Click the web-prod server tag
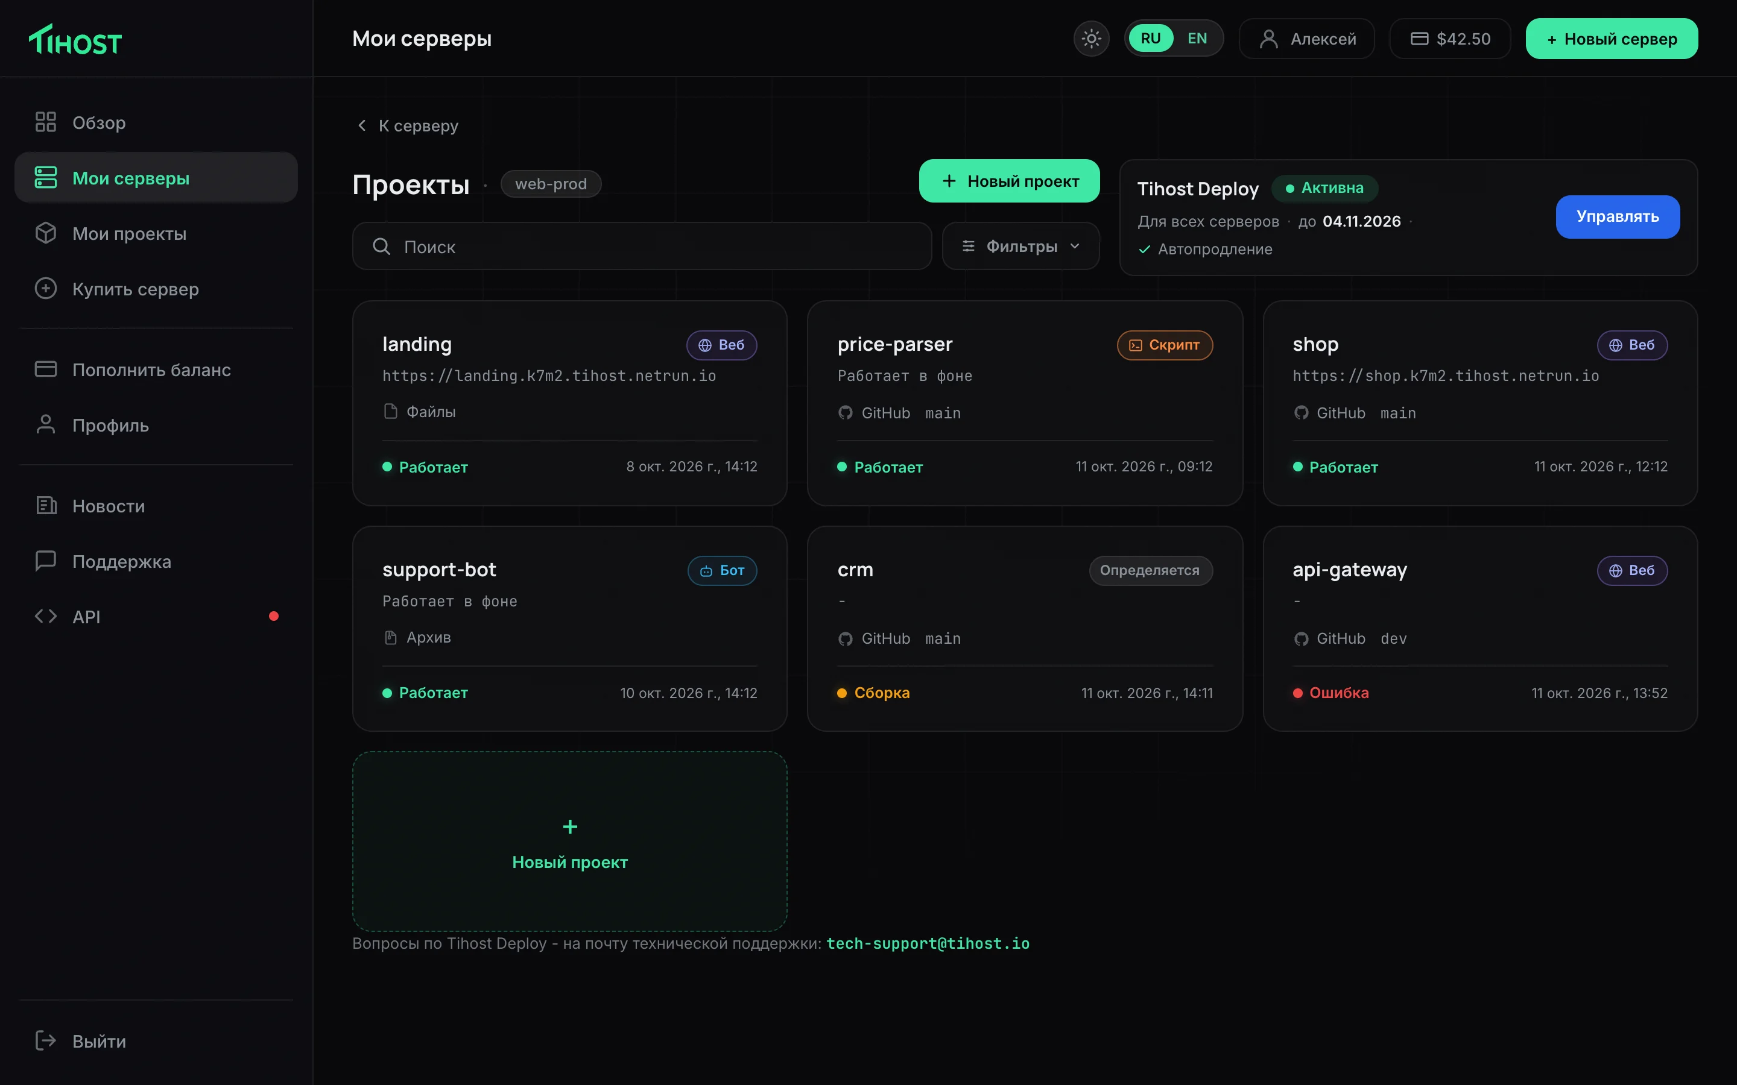The height and width of the screenshot is (1085, 1737). coord(551,184)
